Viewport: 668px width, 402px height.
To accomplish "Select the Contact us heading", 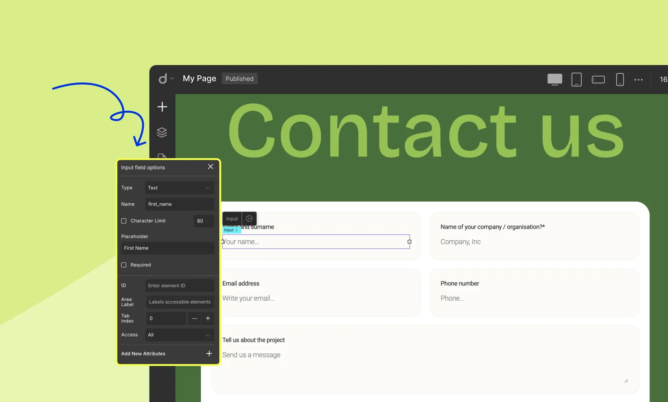I will 426,131.
